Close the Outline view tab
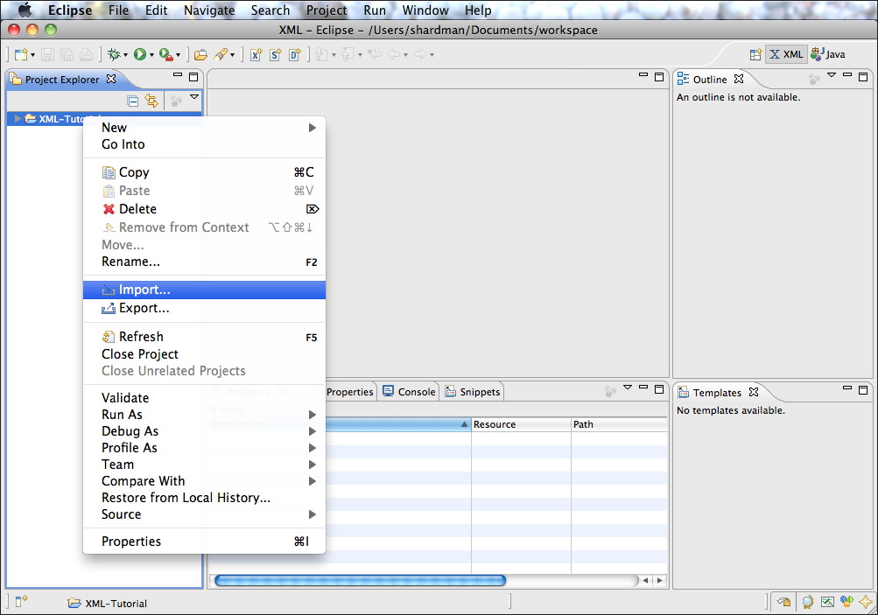 click(x=739, y=79)
